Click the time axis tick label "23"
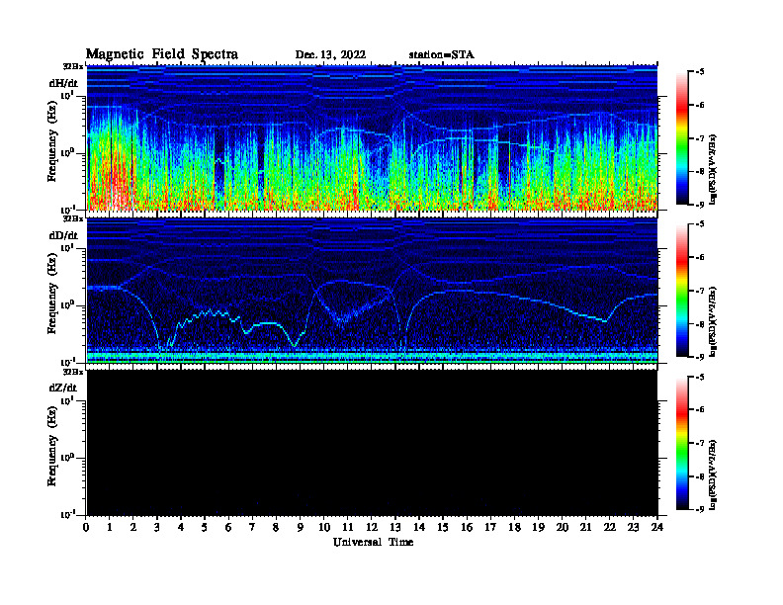The height and width of the screenshot is (605, 783). (633, 528)
